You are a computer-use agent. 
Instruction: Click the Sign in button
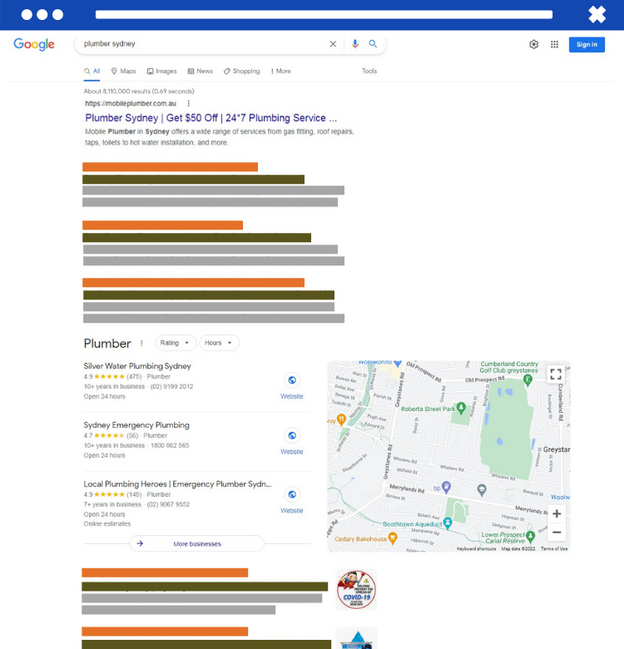pos(587,44)
